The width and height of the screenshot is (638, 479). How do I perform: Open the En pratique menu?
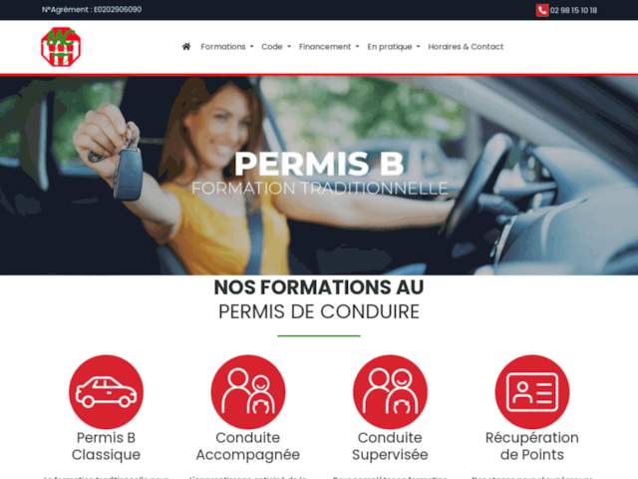tap(394, 47)
